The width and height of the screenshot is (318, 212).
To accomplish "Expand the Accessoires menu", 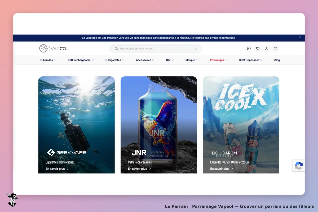I will (x=145, y=60).
